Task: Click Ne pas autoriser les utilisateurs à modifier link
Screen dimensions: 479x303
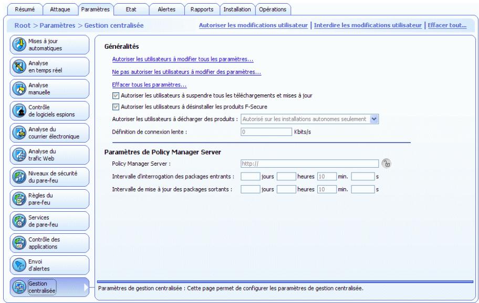Action: click(x=186, y=72)
